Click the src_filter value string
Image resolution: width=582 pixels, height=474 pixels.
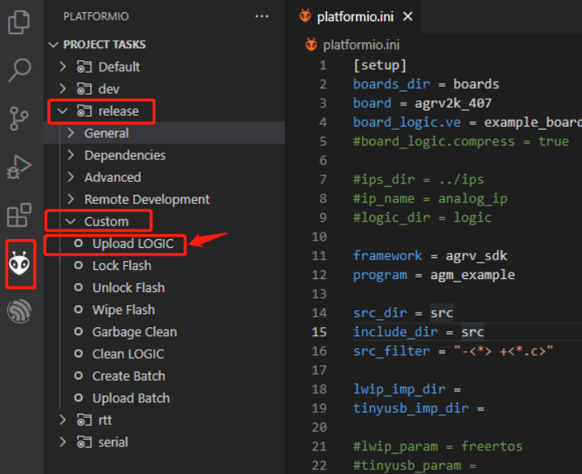click(x=503, y=351)
